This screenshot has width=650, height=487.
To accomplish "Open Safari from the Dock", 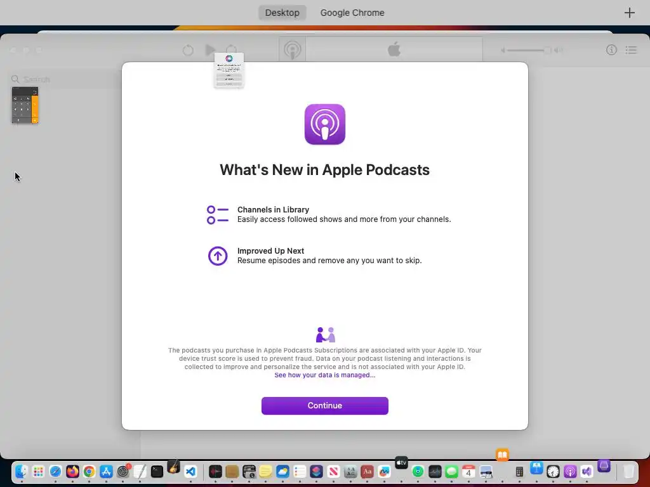I will 55,472.
